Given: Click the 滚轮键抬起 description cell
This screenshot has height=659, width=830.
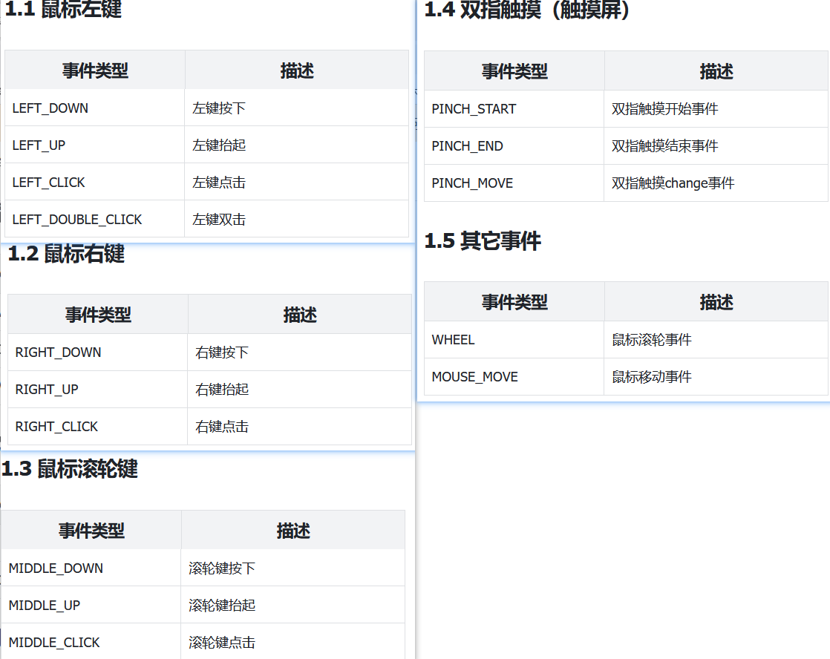Looking at the screenshot, I should point(222,606).
